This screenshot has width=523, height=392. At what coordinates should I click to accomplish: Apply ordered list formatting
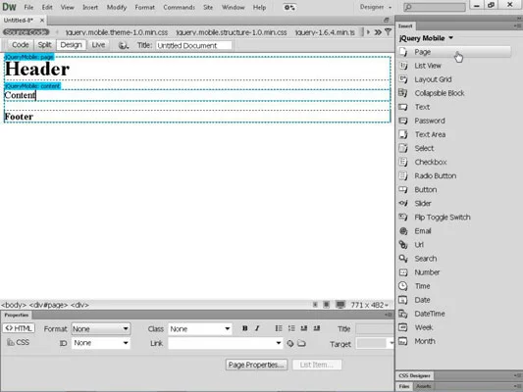[x=291, y=328]
